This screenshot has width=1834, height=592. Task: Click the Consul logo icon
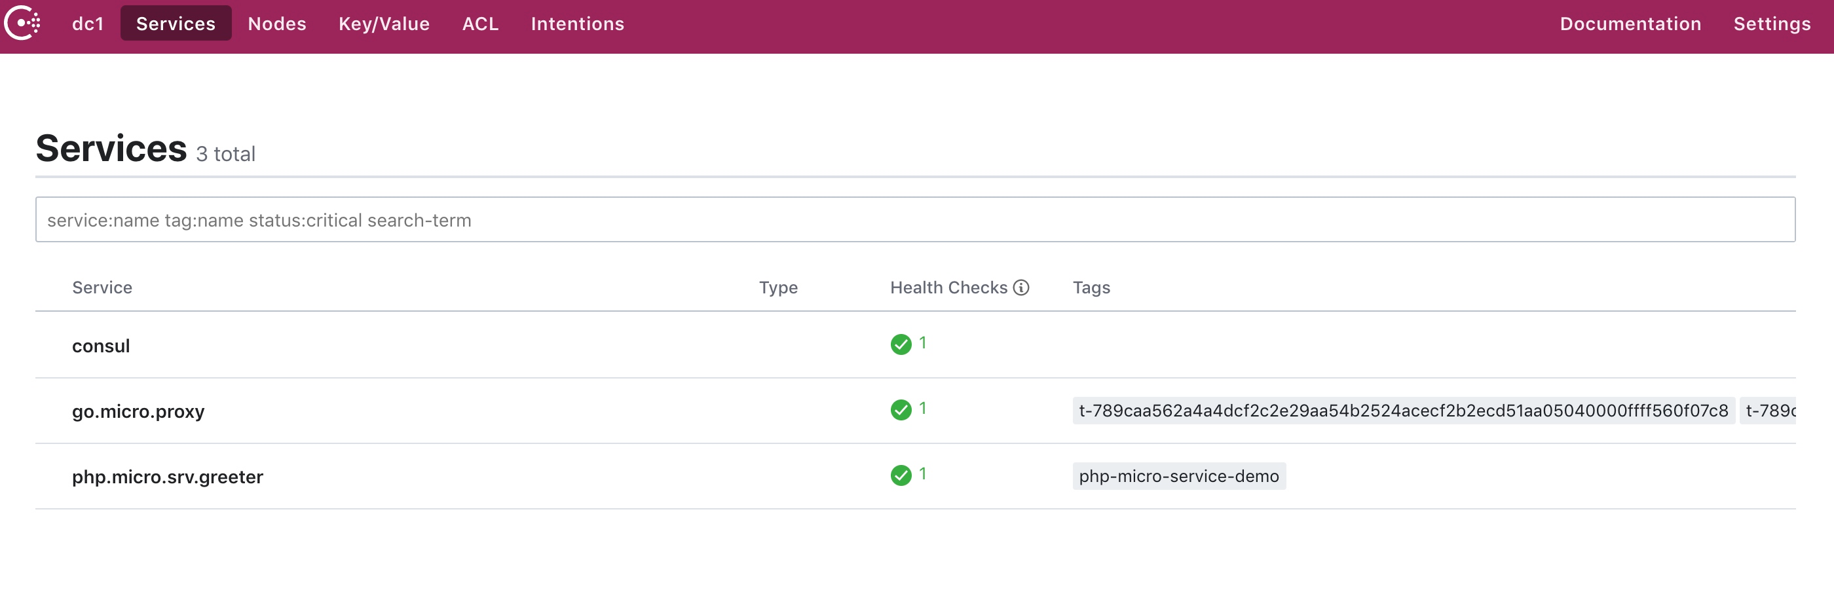tap(22, 24)
